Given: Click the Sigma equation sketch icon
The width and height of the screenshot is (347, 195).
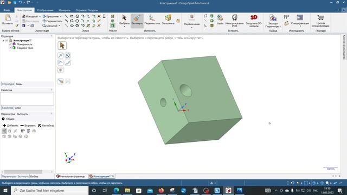Looking at the screenshot, I should [x=104, y=16].
